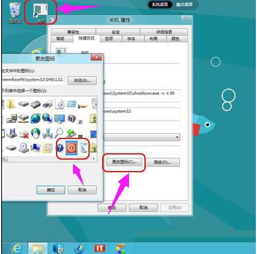
Task: Click the IT app taskbar icon
Action: coord(100,248)
